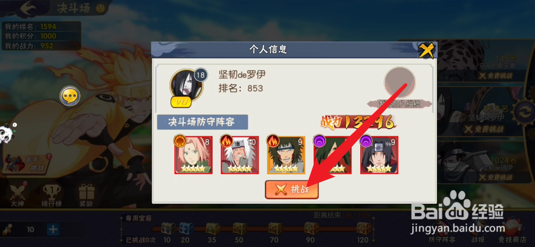Open the 决斗场 help question mark
535x247 pixels.
coord(100,8)
